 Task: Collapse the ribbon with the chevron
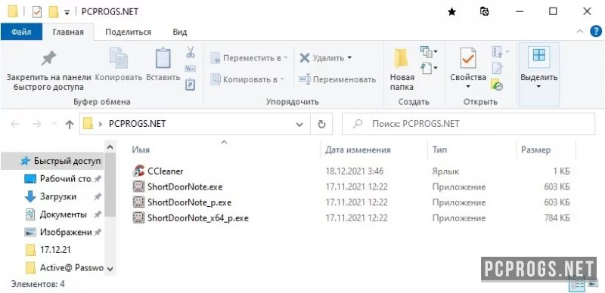tap(580, 32)
